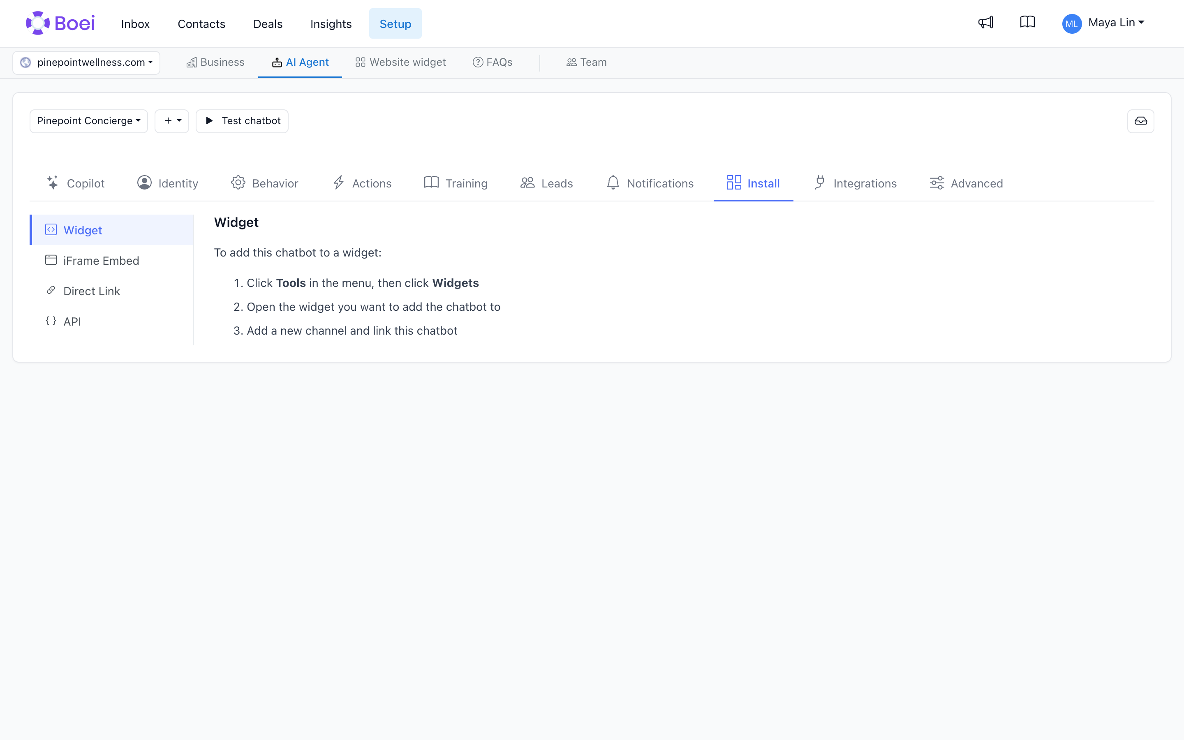
Task: Go to Contacts in top navigation
Action: pyautogui.click(x=201, y=23)
